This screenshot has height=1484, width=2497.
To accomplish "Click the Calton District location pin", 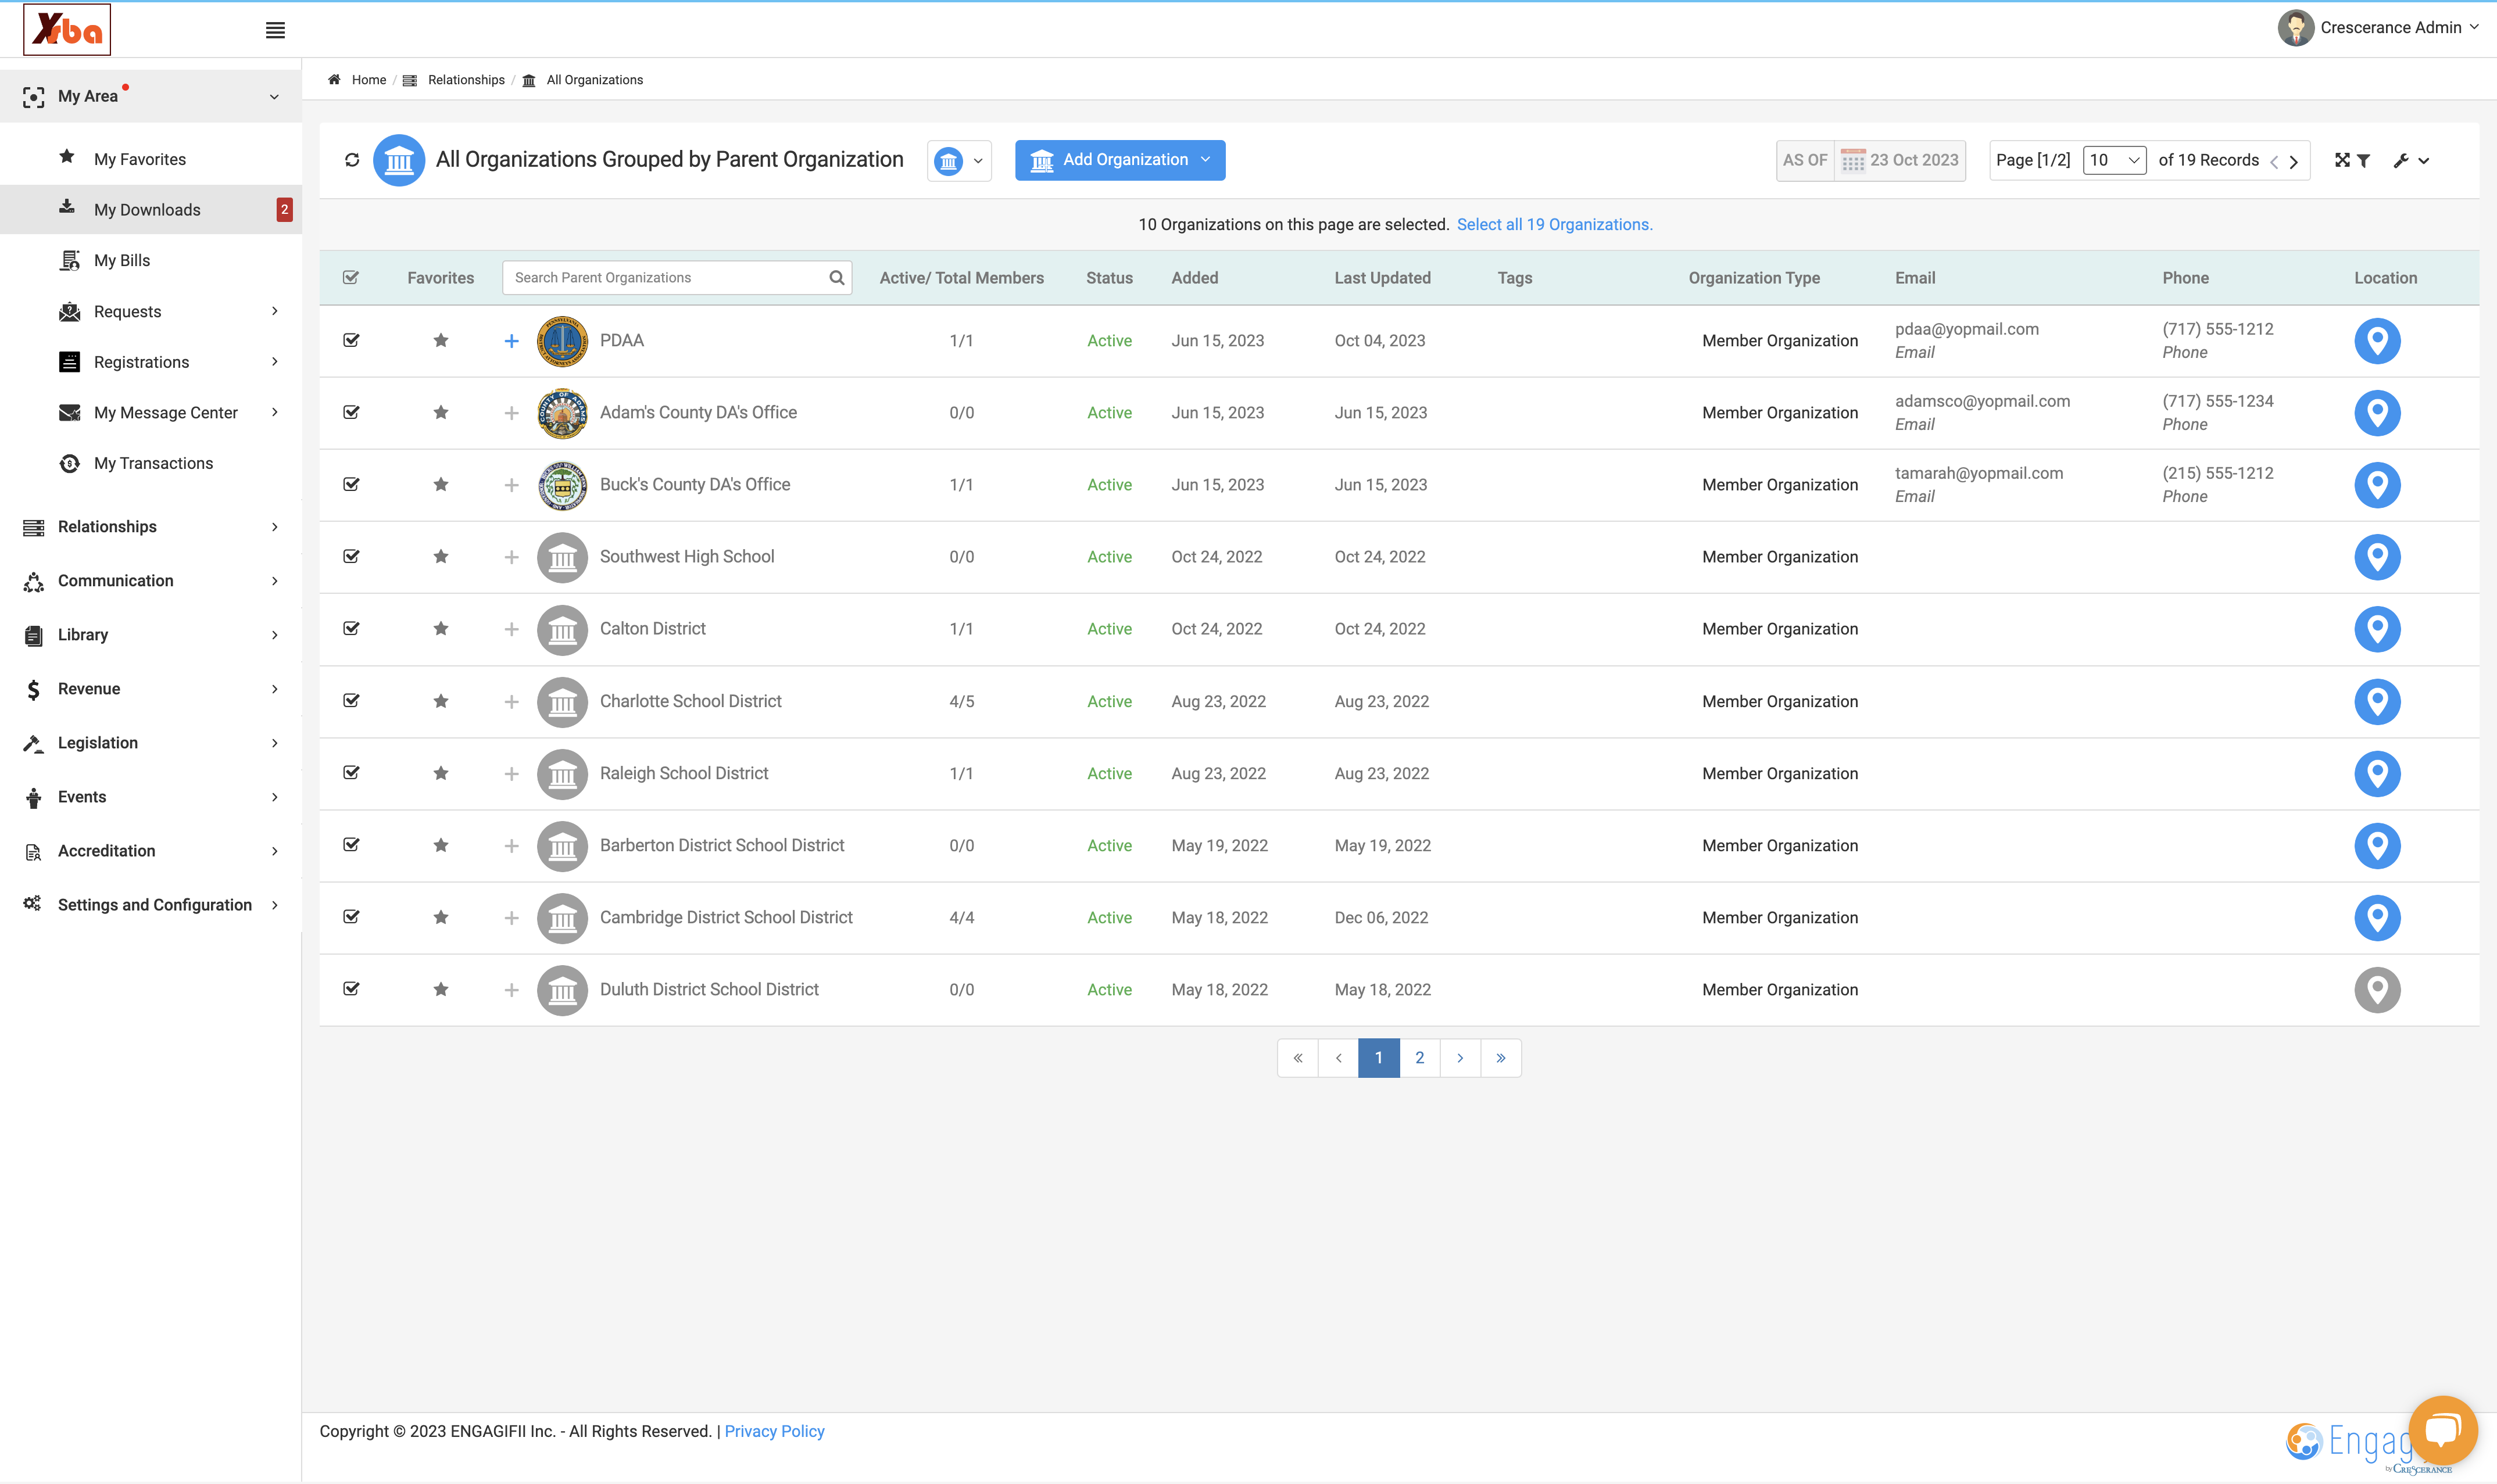I will click(2377, 629).
